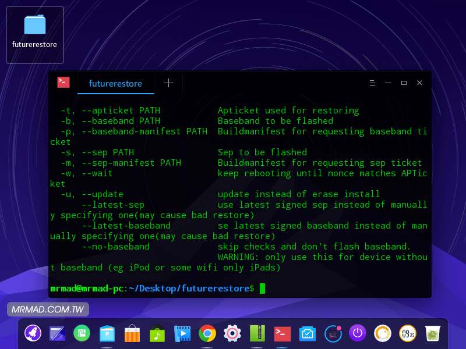Launch the green archive manager icon
Screen dimensions: 466x349
click(x=257, y=333)
